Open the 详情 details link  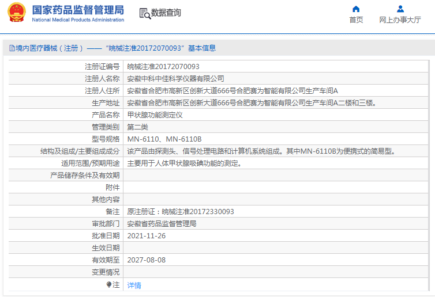tap(134, 285)
